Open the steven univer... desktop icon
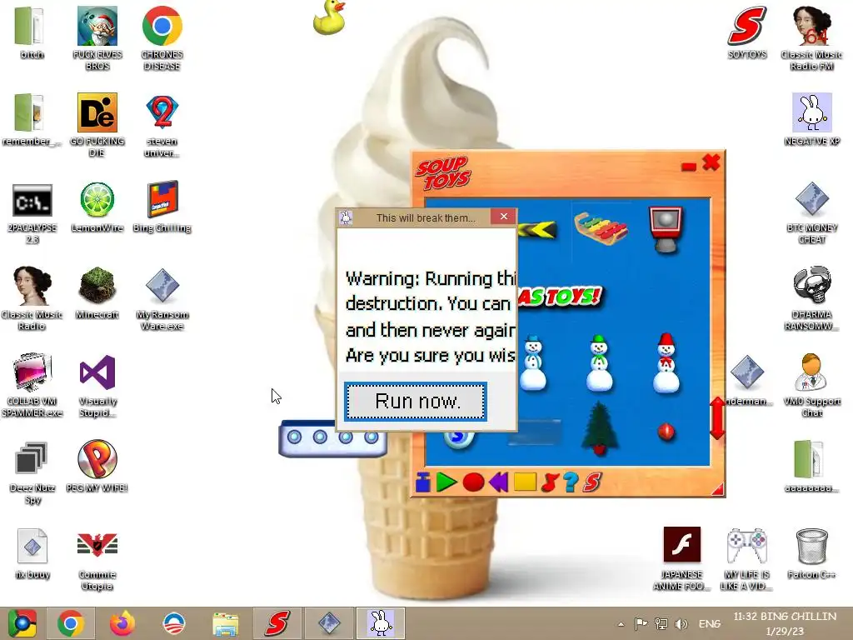The height and width of the screenshot is (640, 853). (162, 112)
